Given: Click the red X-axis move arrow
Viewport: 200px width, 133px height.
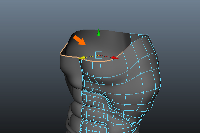Looking at the screenshot, I should coord(115,58).
